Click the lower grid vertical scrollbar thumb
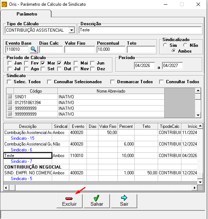 point(200,176)
